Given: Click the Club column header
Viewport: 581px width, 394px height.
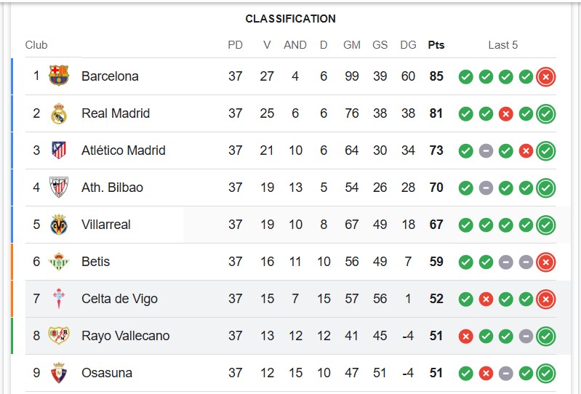Looking at the screenshot, I should [36, 45].
